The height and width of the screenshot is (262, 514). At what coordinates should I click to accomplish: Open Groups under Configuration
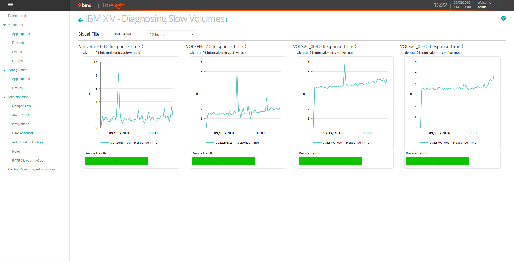click(17, 88)
